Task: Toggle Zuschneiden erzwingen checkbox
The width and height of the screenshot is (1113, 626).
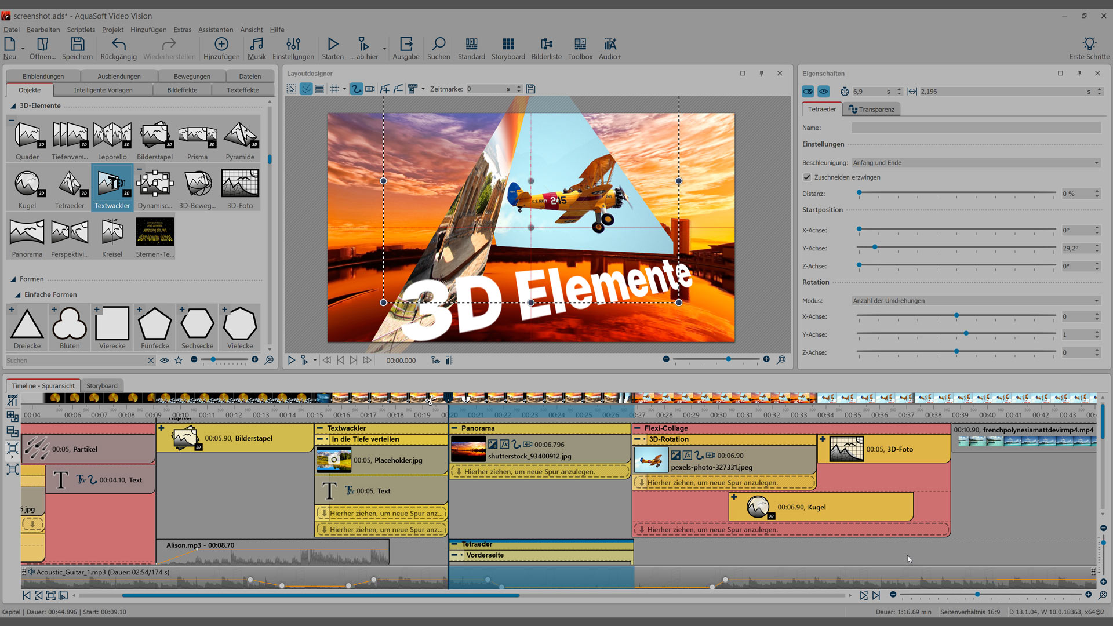Action: pyautogui.click(x=807, y=177)
